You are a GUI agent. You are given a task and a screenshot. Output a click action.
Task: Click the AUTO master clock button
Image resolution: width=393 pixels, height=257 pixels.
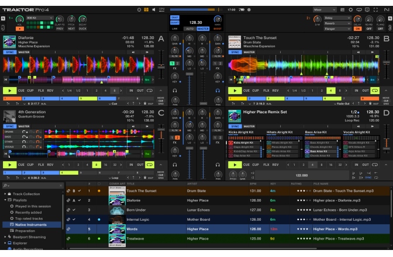pos(189,29)
